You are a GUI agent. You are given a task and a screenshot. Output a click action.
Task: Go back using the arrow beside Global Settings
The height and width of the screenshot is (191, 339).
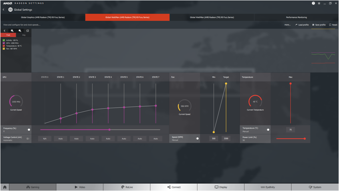coord(4,10)
